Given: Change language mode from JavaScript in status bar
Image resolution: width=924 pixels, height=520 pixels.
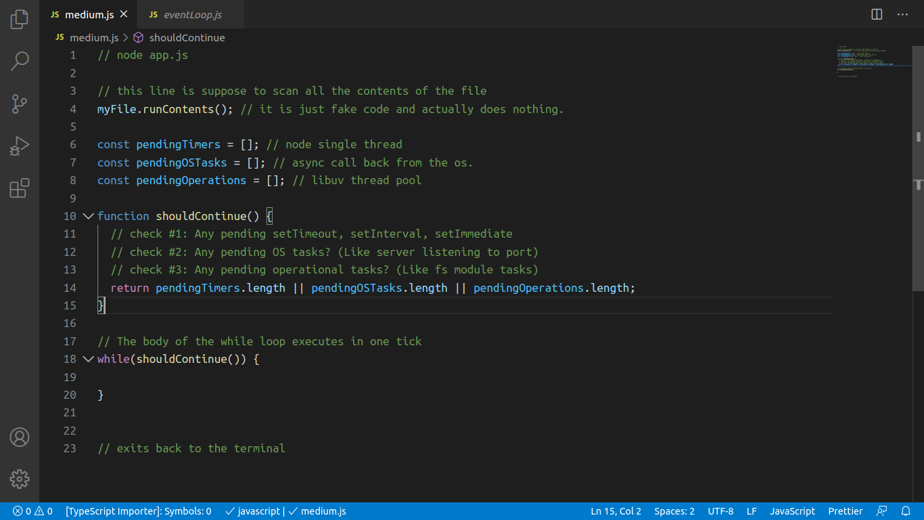Looking at the screenshot, I should point(792,511).
